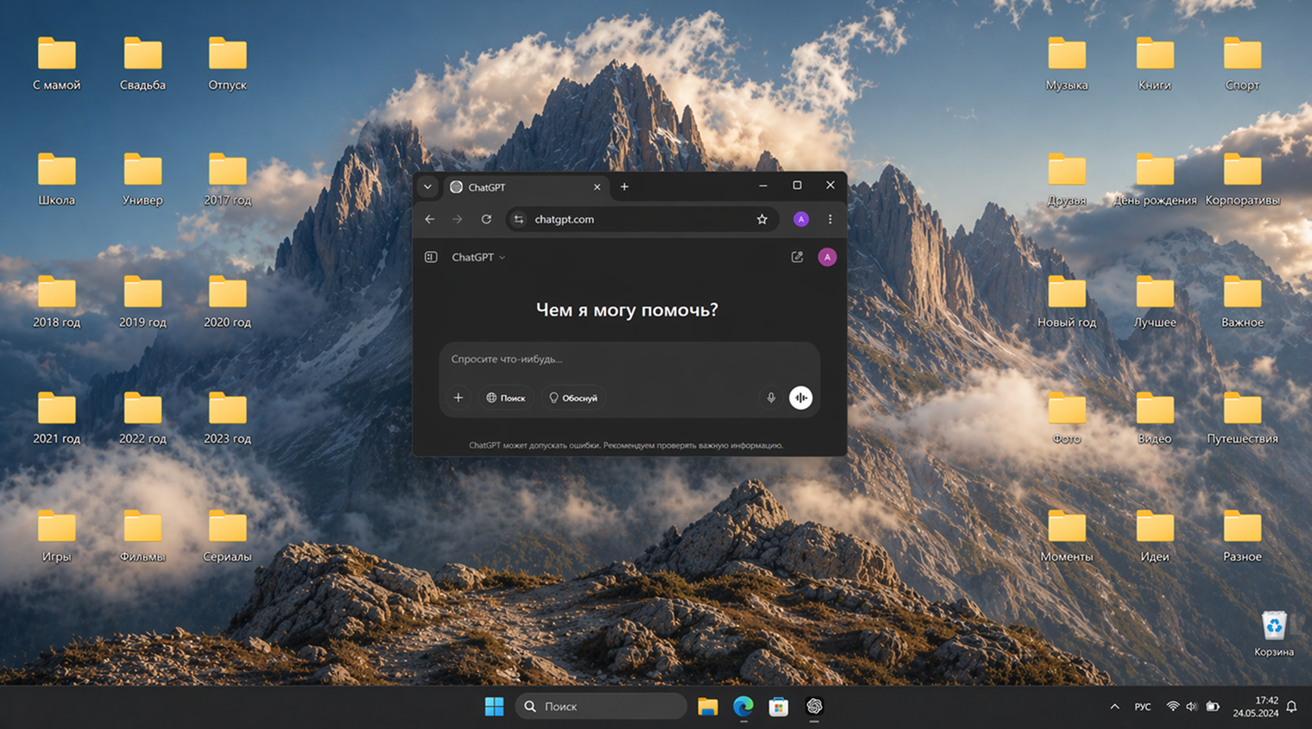Click the Спросите что-нибудь input field

point(604,359)
